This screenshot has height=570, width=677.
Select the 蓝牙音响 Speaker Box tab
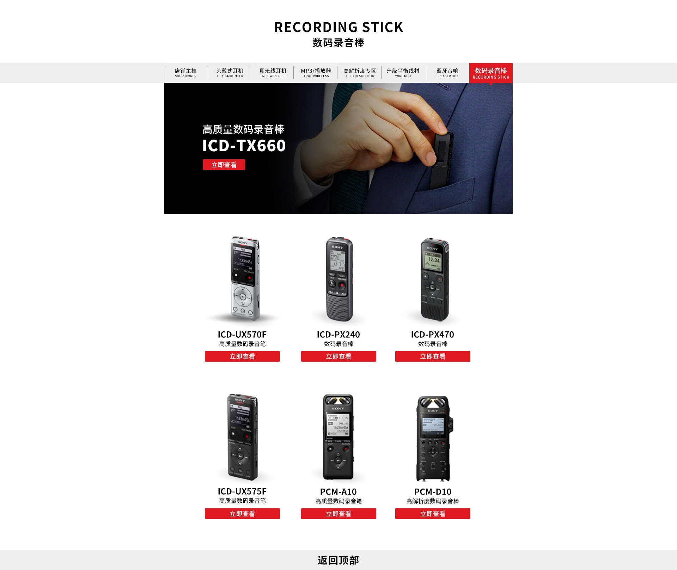pyautogui.click(x=447, y=73)
